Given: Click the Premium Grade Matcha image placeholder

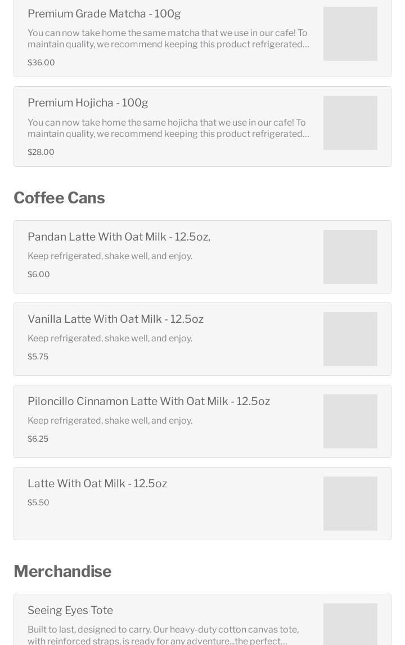Looking at the screenshot, I should point(350,34).
